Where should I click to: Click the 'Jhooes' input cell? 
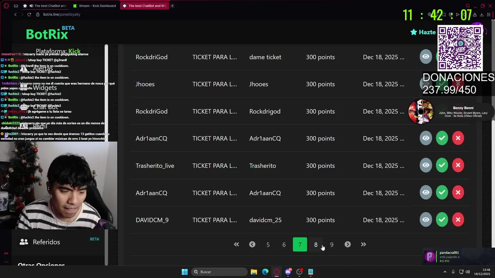click(259, 84)
